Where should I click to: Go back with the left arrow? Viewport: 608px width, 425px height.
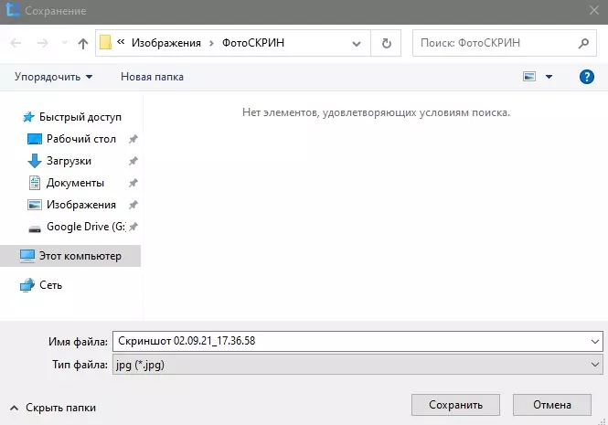click(16, 43)
